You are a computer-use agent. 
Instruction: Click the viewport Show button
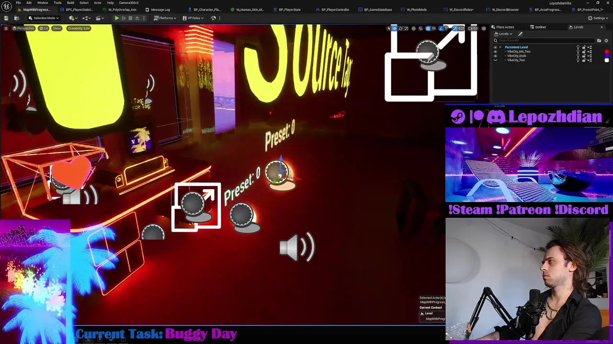coord(57,28)
